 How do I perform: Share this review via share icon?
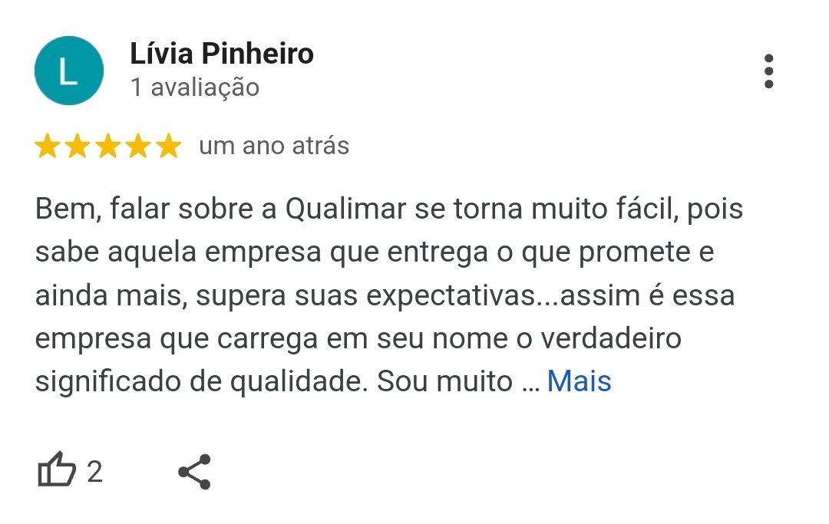194,471
